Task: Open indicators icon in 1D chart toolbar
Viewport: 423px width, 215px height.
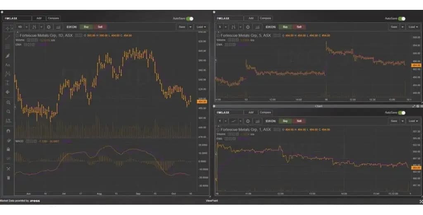Action: tap(58, 27)
